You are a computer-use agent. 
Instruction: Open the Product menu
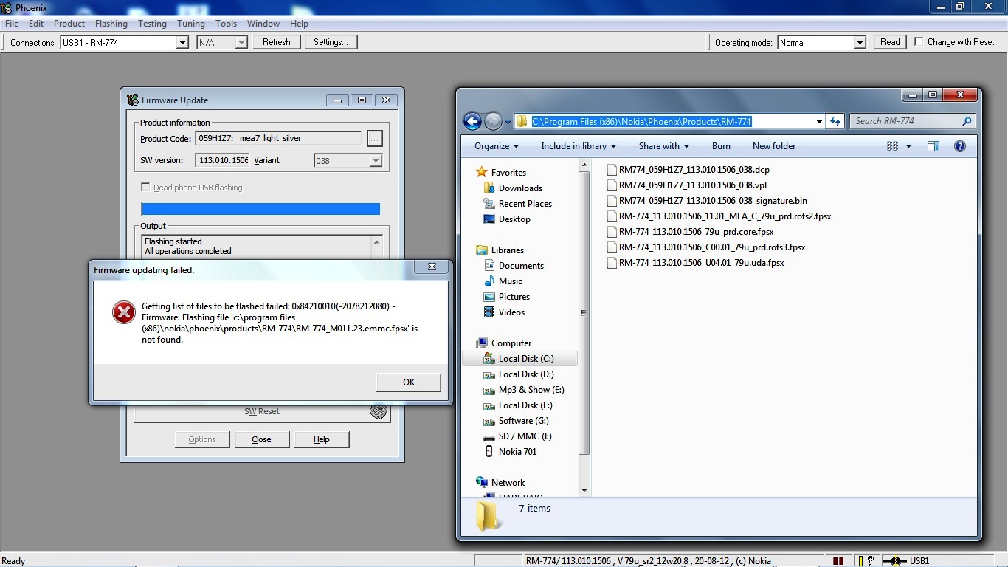(69, 24)
